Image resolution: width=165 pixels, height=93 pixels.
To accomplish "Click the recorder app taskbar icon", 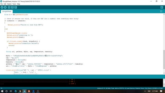I will [38, 91].
